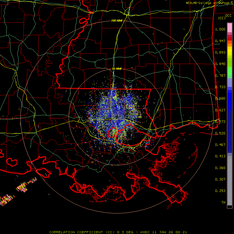Pick the bright green color bar segment
Image resolution: width=234 pixels, height=234 pixels.
(230, 71)
